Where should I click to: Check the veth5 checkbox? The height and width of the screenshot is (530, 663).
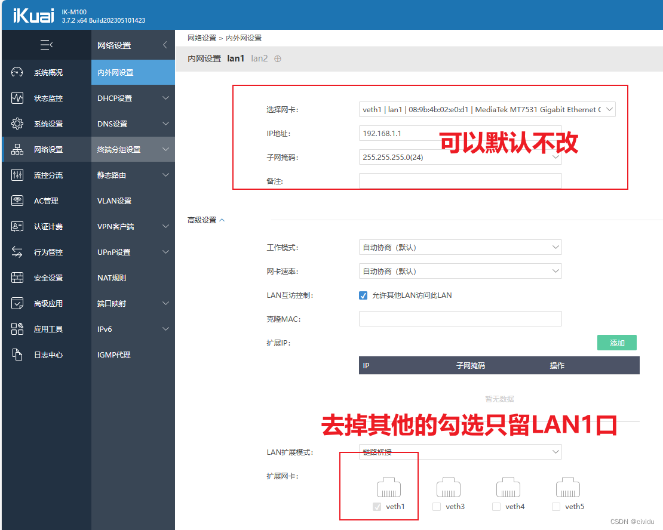coord(556,507)
